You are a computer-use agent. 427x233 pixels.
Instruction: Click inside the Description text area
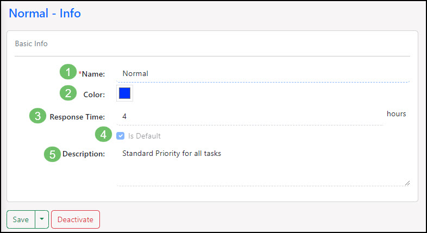click(263, 166)
